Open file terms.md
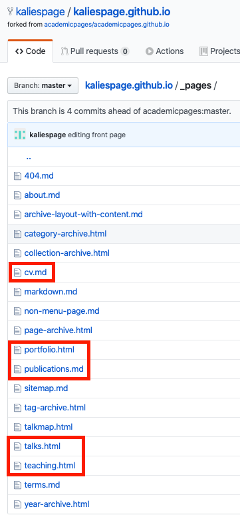The image size is (240, 521). (42, 485)
